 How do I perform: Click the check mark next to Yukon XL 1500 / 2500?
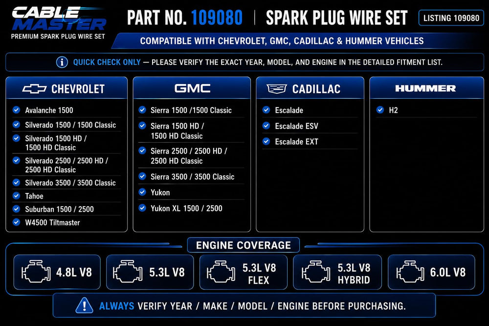[142, 208]
